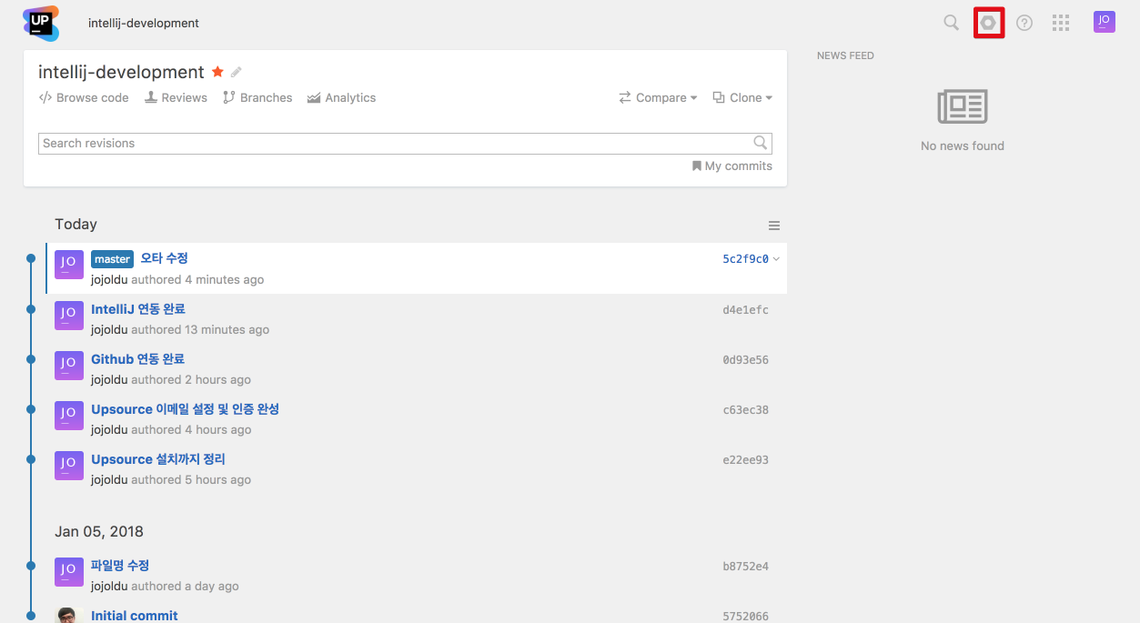The width and height of the screenshot is (1140, 623).
Task: Click the newspaper icon in news feed
Action: pos(963,106)
